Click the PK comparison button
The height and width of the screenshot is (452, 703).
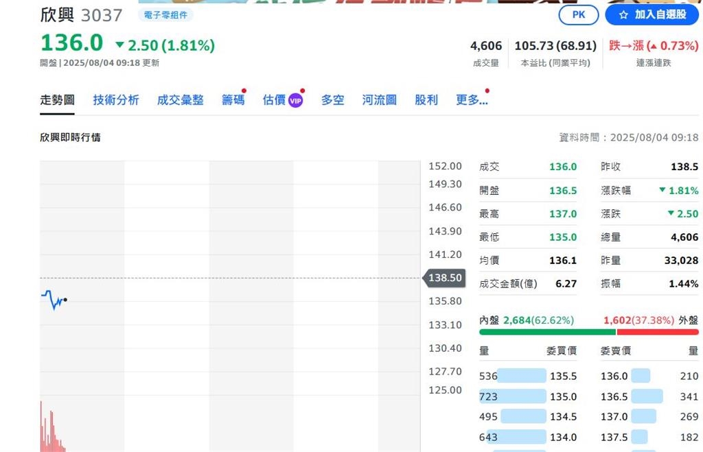coord(578,14)
